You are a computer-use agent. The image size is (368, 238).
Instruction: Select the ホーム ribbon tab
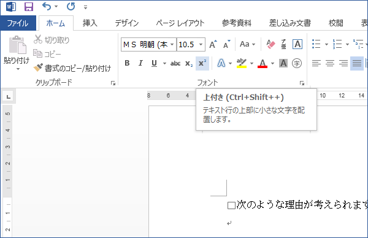pyautogui.click(x=56, y=23)
